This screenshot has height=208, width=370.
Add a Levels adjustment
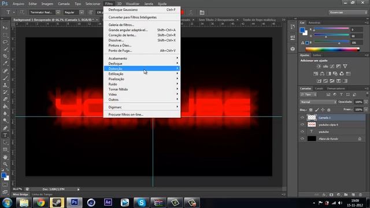[x=325, y=66]
